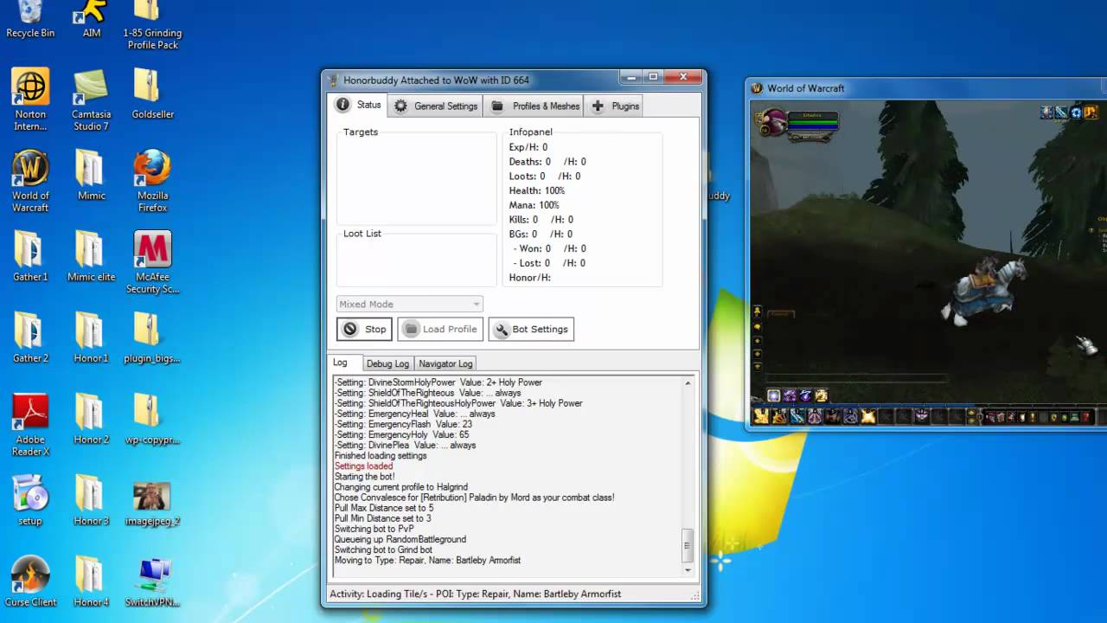Click the 'Finished loading settings' log line
The image size is (1107, 623).
click(x=381, y=456)
